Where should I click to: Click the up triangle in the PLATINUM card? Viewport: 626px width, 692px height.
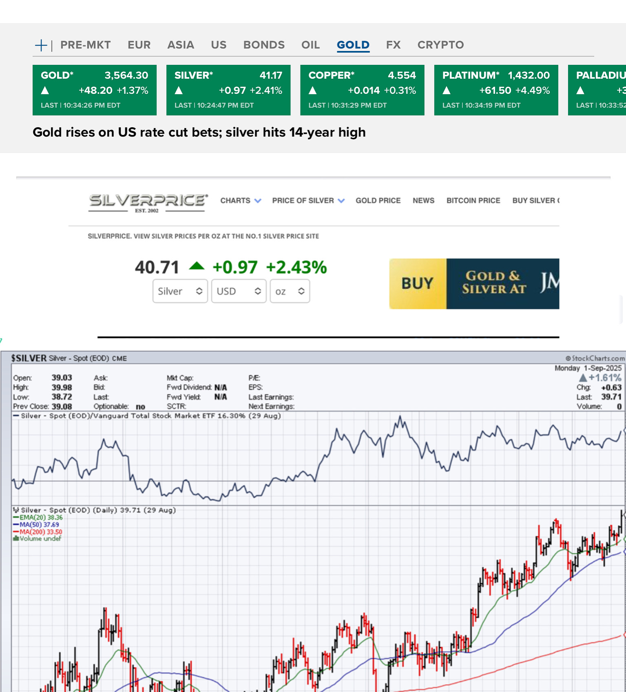pyautogui.click(x=447, y=91)
